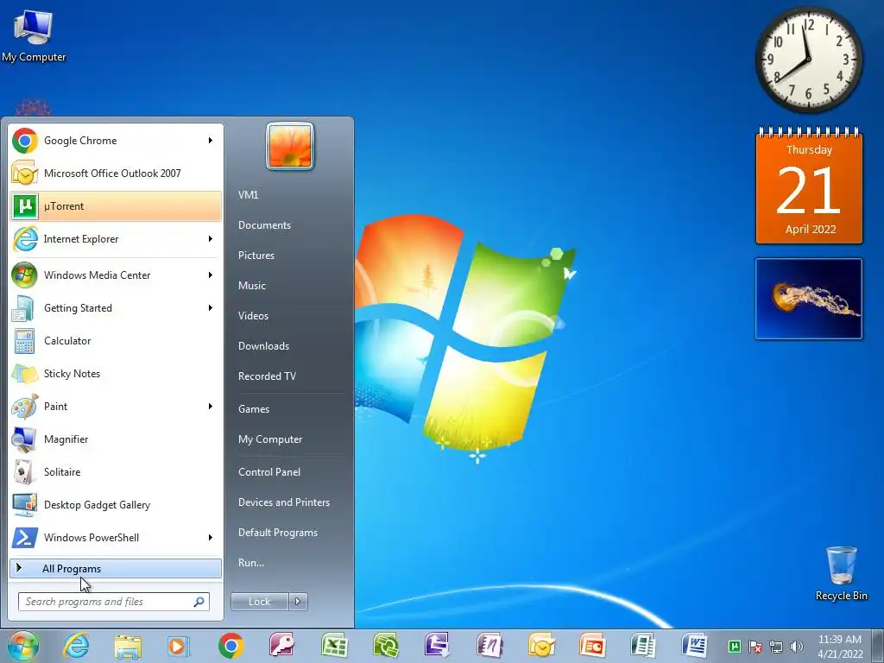The image size is (884, 663).
Task: Expand Internet Explorer jump list arrow
Action: click(211, 239)
